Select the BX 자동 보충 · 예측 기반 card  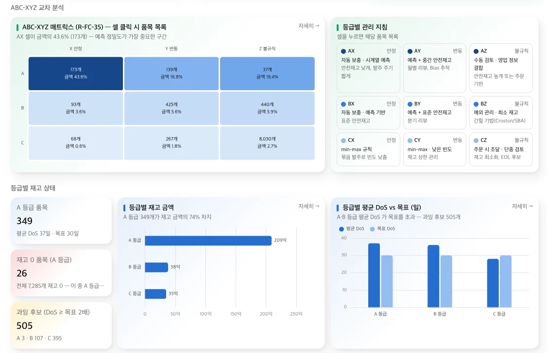[368, 112]
